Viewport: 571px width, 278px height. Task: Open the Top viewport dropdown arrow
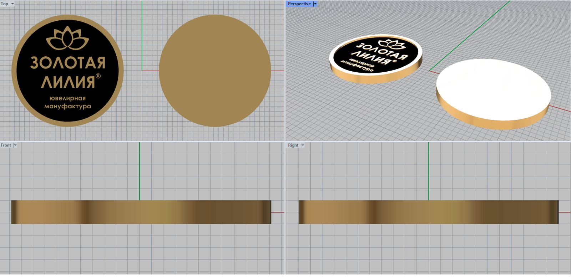[12, 4]
